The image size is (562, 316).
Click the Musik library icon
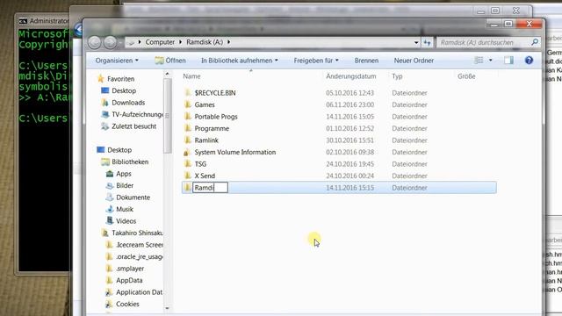pyautogui.click(x=110, y=209)
